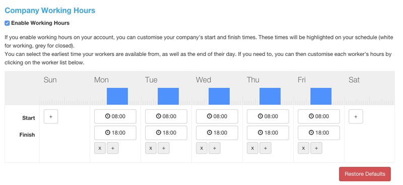Image resolution: width=403 pixels, height=185 pixels.
Task: Open Monday's 08:00 start time picker
Action: pyautogui.click(x=115, y=116)
